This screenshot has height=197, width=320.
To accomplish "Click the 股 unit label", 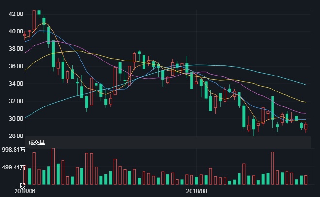I will 22,185.
